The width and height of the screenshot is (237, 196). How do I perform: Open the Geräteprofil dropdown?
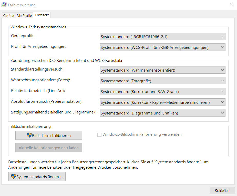[x=162, y=37]
